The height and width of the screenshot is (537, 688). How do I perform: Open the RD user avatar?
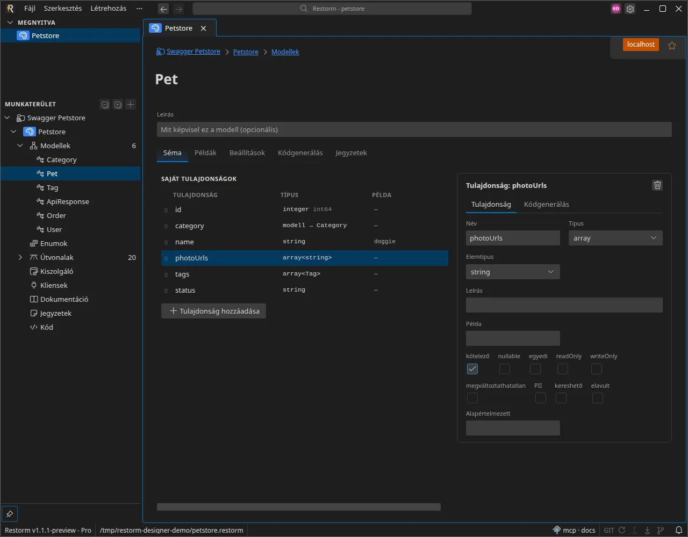[x=616, y=9]
